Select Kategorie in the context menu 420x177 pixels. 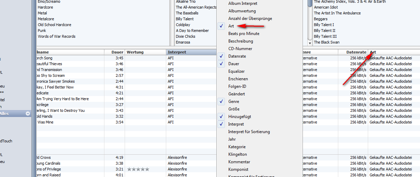tap(237, 147)
